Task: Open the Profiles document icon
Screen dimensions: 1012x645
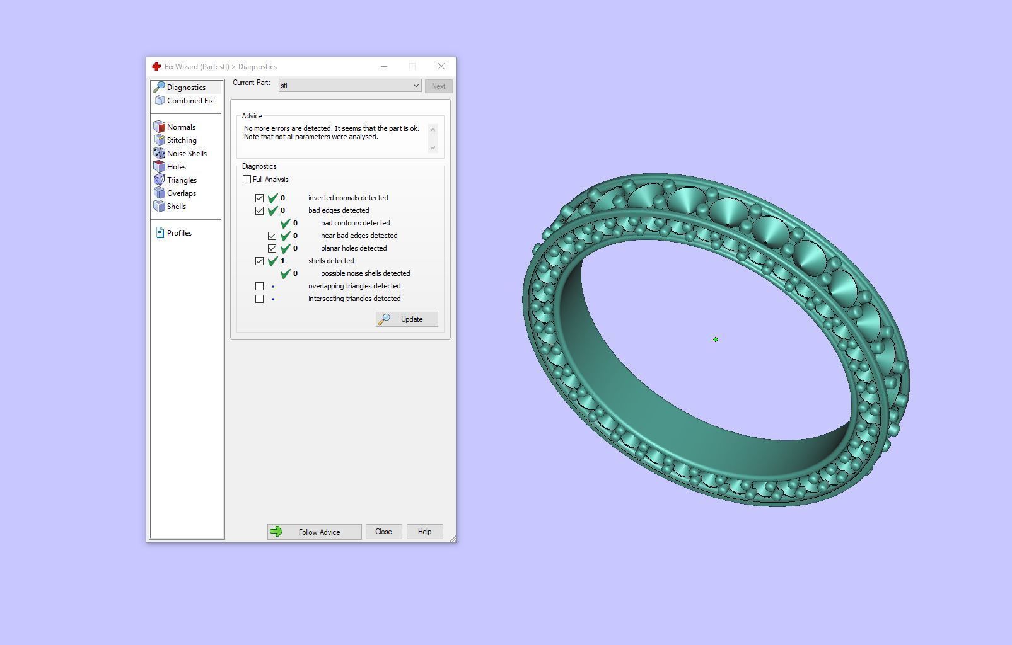Action: [160, 233]
